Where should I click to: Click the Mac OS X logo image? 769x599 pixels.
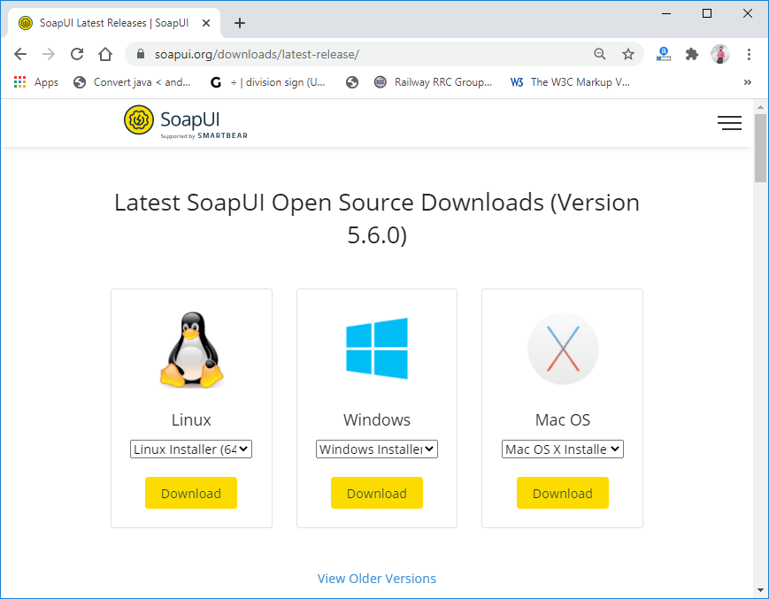point(563,349)
